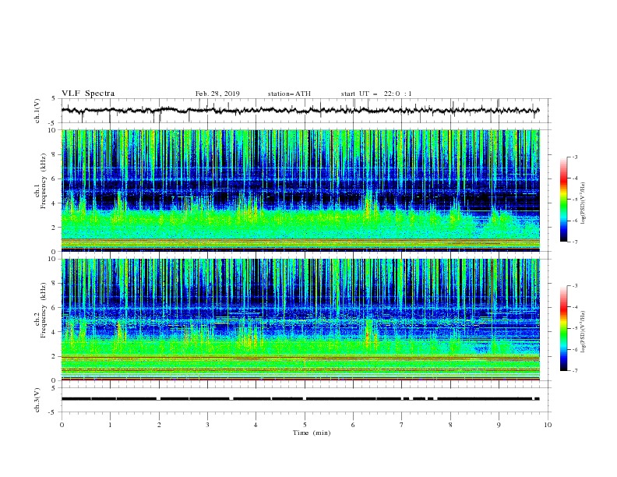Click the "Time (min)" axis title
The image size is (617, 477).
312,433
